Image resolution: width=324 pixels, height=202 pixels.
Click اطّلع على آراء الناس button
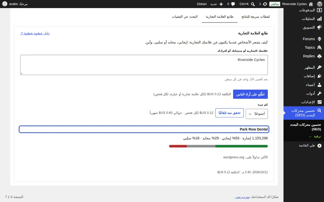tap(250, 94)
